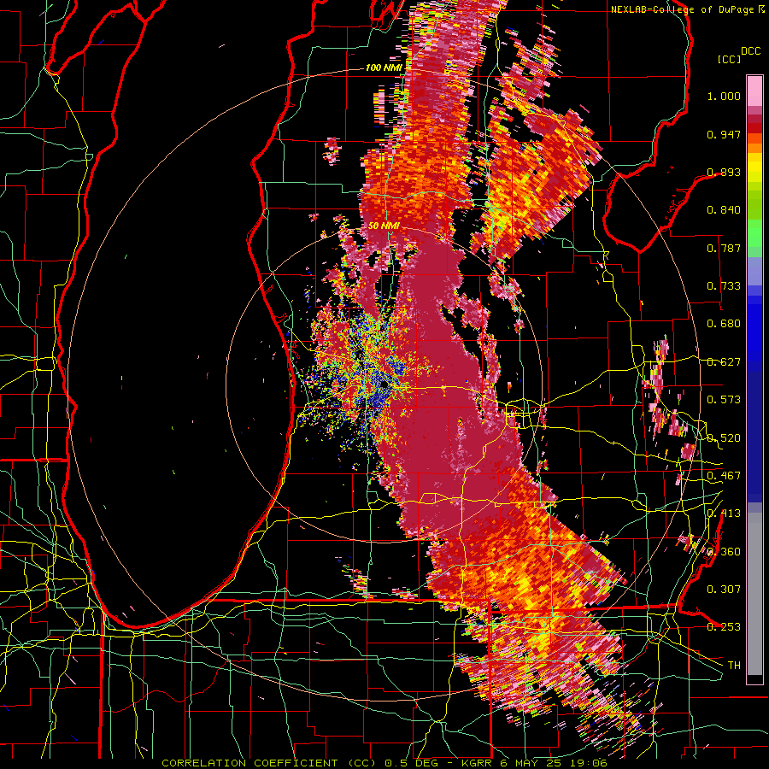Screen dimensions: 769x769
Task: Click the 0.627 scale value
Action: coord(724,362)
